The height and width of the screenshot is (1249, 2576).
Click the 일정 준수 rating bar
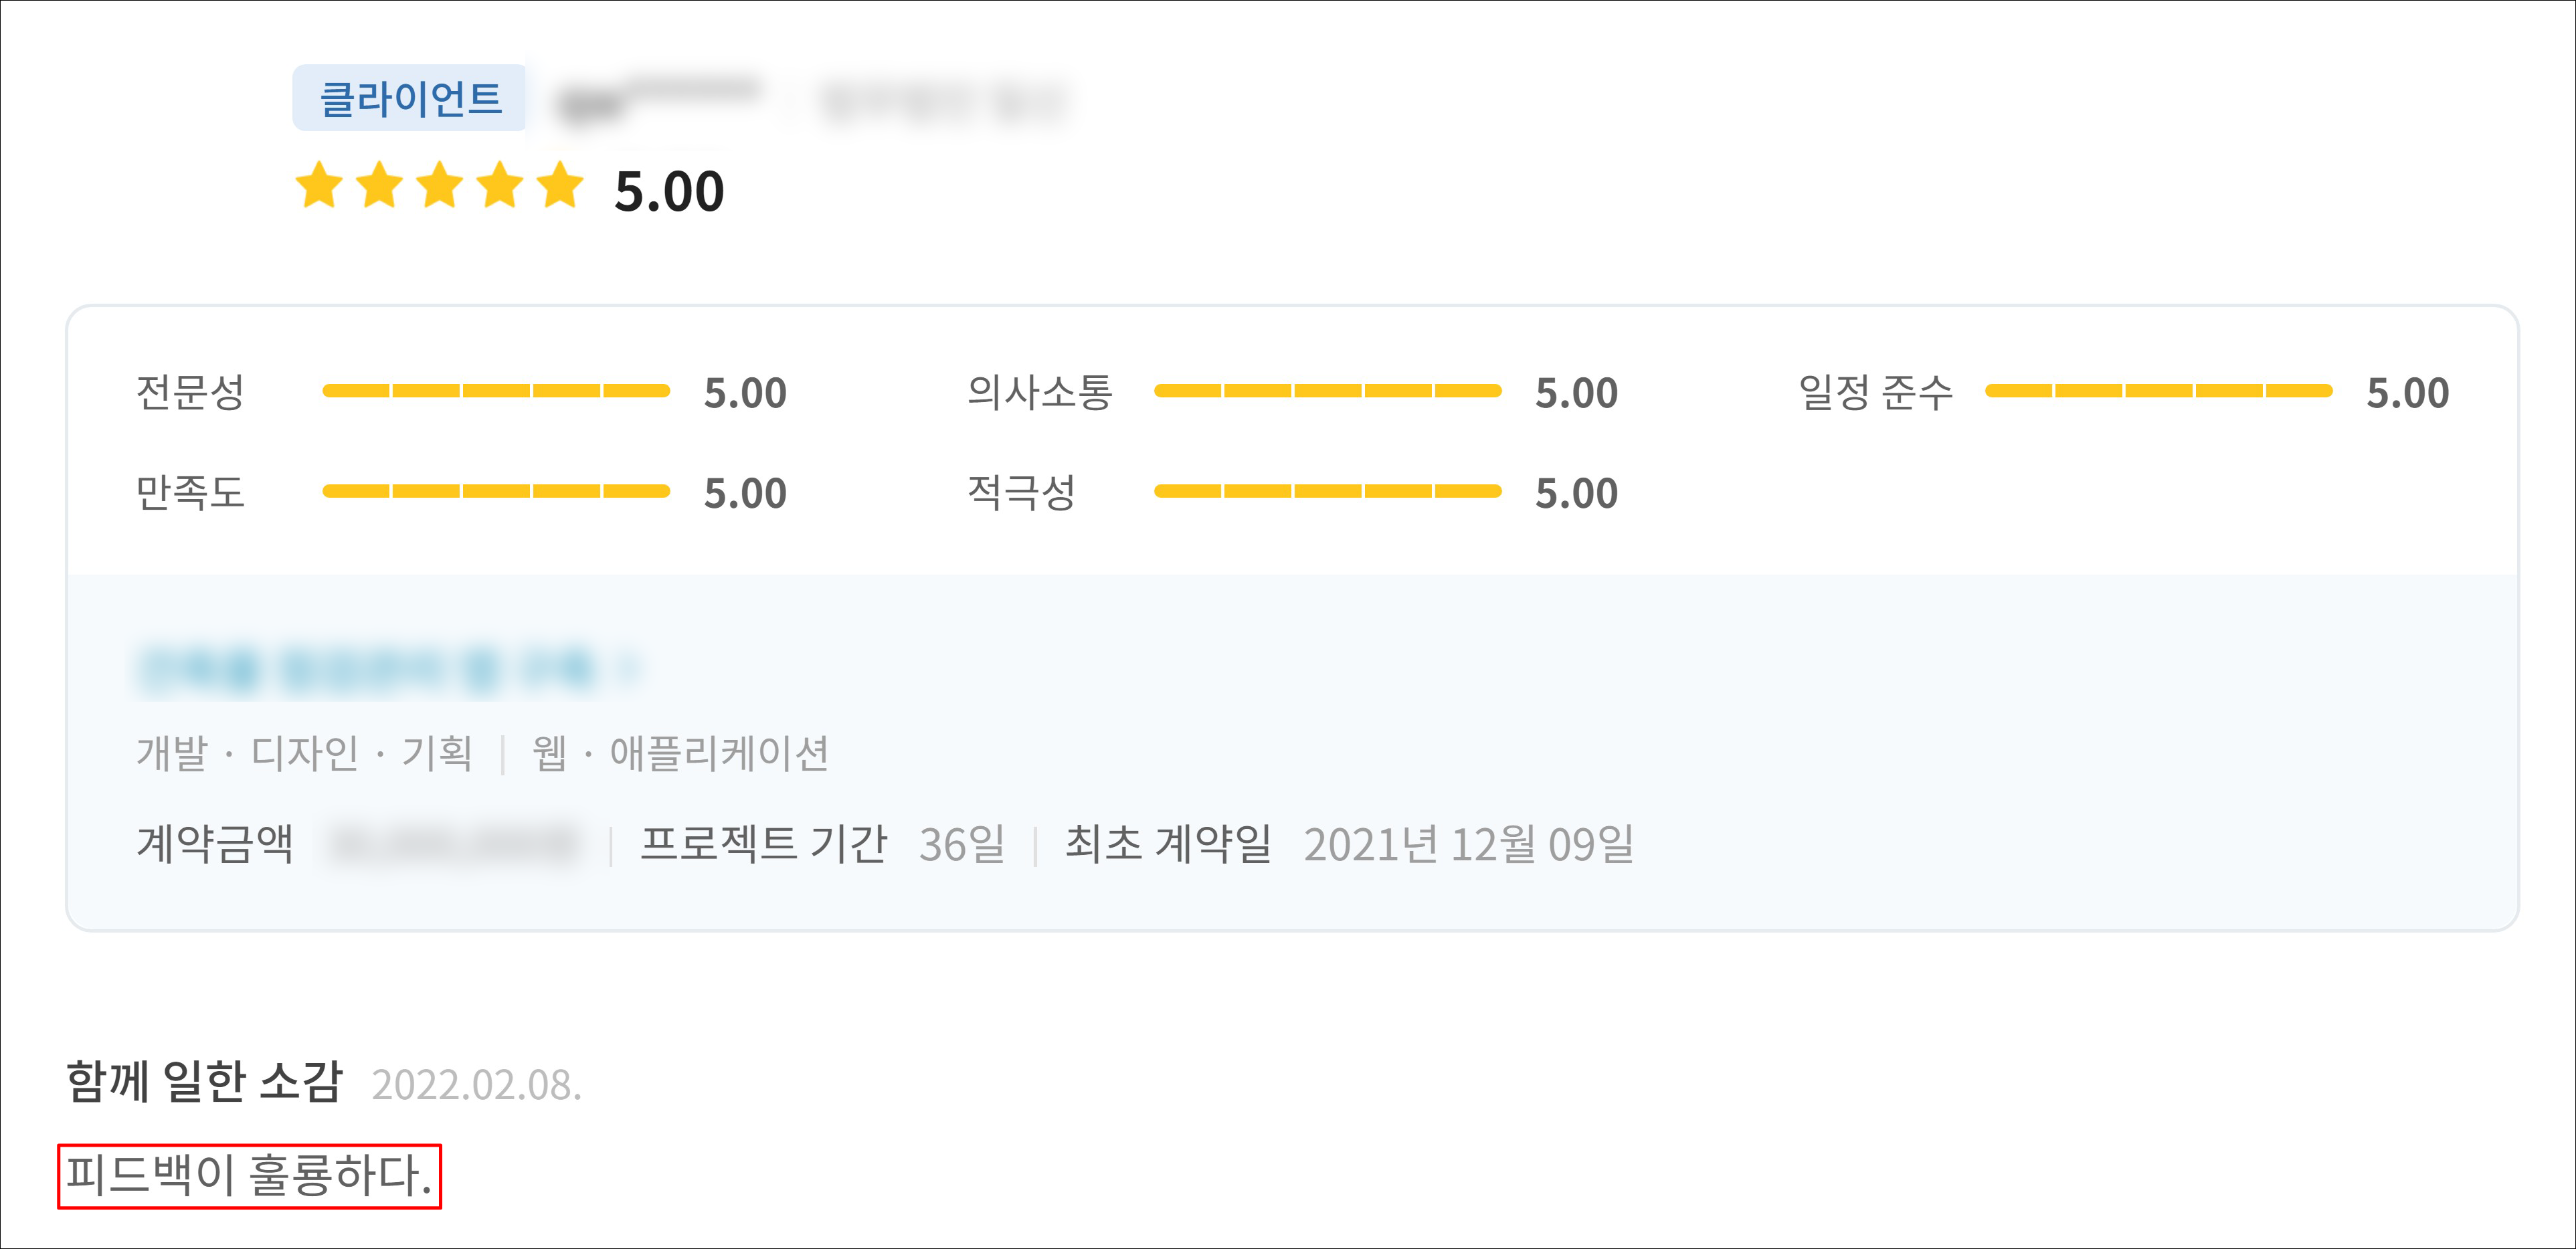click(2158, 391)
